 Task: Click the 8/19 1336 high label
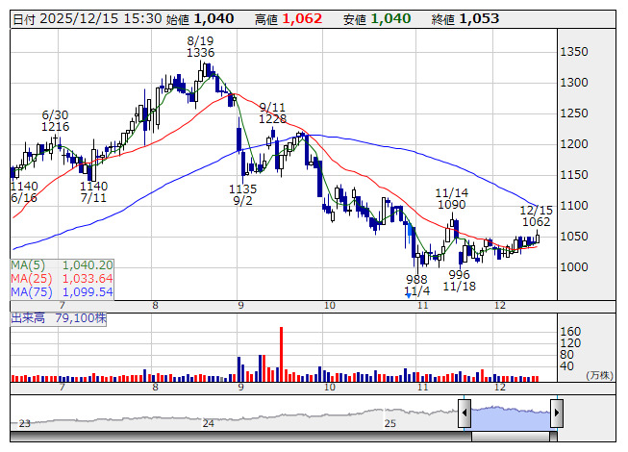pos(200,47)
